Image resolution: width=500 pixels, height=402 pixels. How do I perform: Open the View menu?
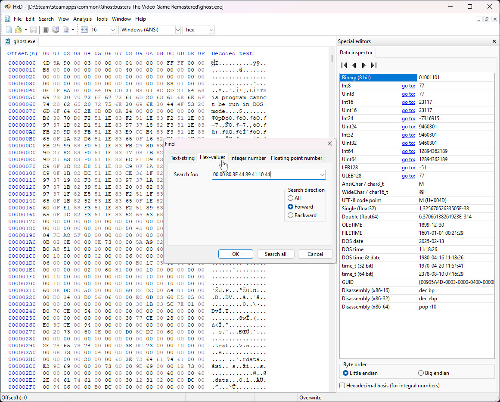63,19
